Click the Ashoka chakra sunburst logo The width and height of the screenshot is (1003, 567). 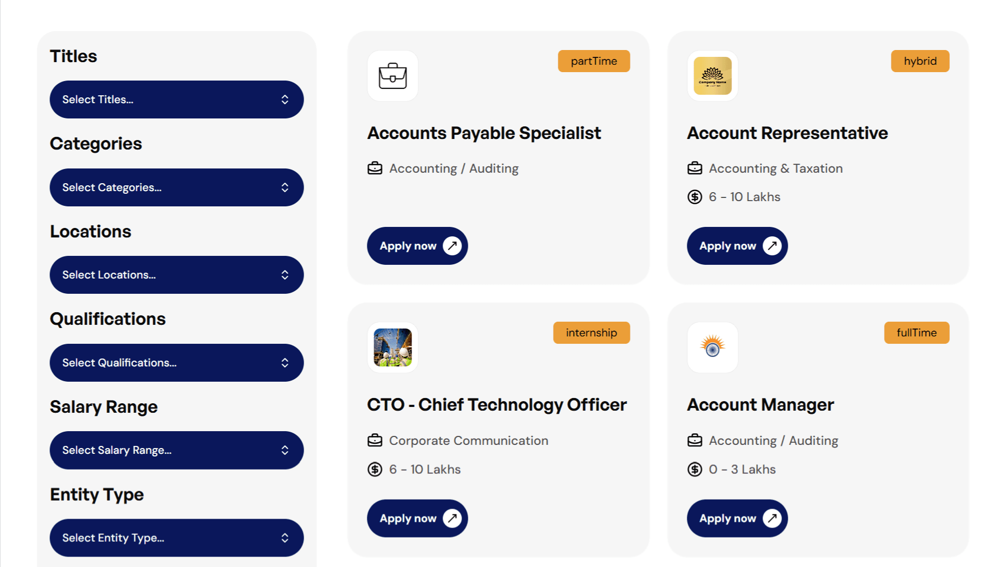click(x=713, y=347)
